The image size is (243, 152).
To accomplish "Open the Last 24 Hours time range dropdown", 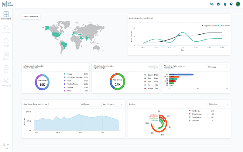I will coord(112,104).
